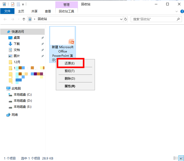
Task: Refresh the Recycle Bin view
Action: tap(126, 19)
